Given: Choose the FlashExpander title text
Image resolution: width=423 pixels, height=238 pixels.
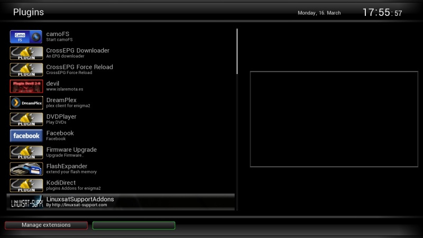Looking at the screenshot, I should click(67, 166).
